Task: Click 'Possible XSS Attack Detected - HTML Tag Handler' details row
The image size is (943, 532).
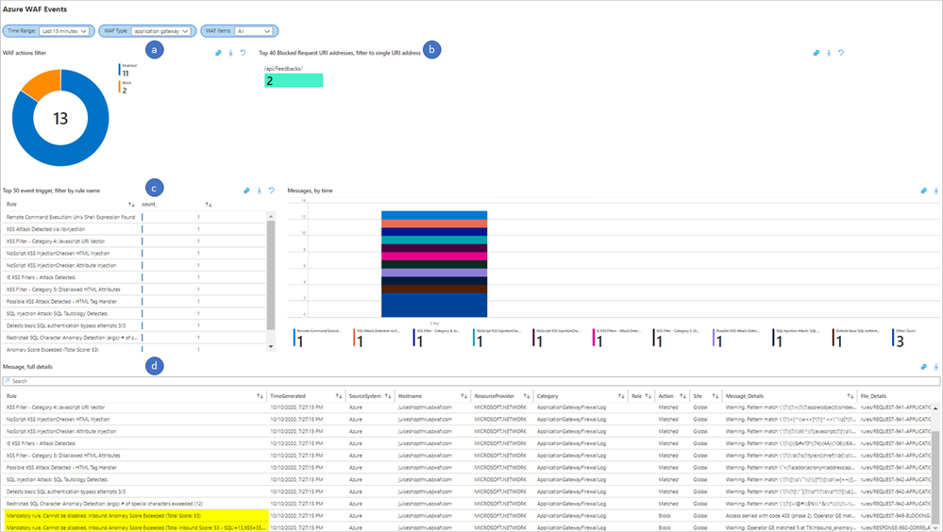Action: click(466, 468)
